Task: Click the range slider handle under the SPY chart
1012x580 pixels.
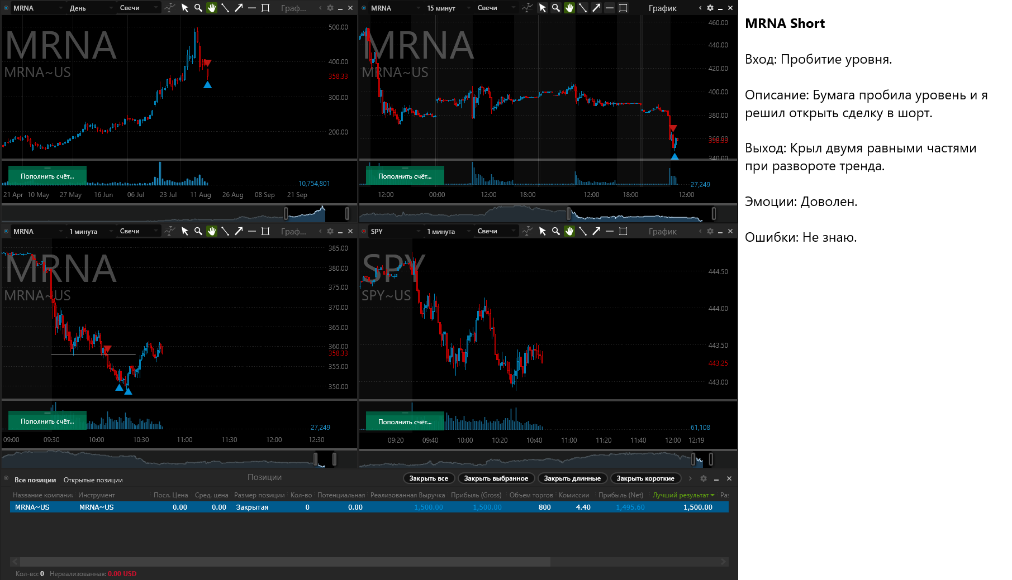Action: (693, 459)
